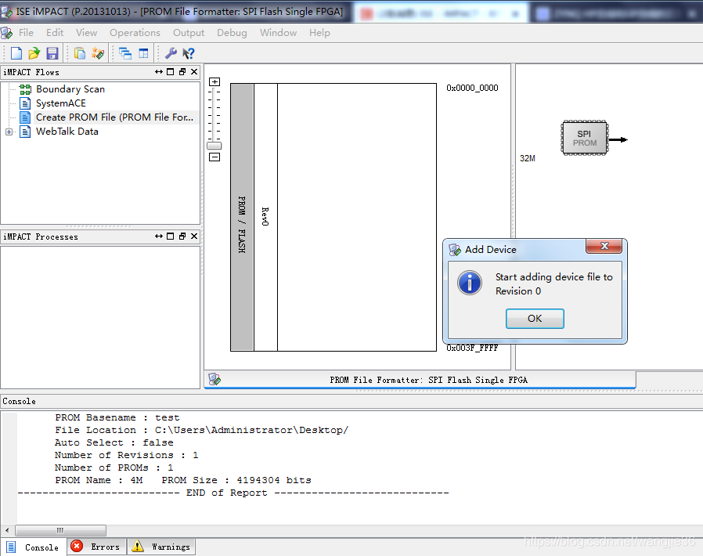Click the blue info icon in Add Device dialog
The width and height of the screenshot is (703, 556).
coord(470,283)
